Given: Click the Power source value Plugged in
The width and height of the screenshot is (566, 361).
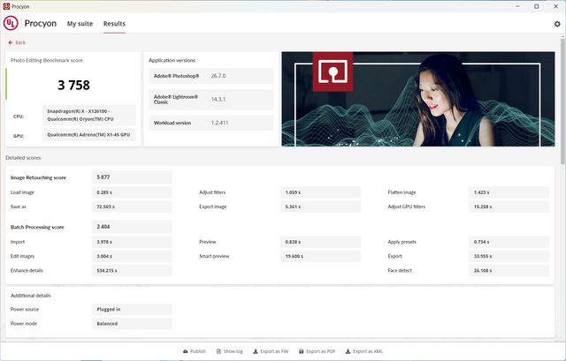Looking at the screenshot, I should pos(132,309).
